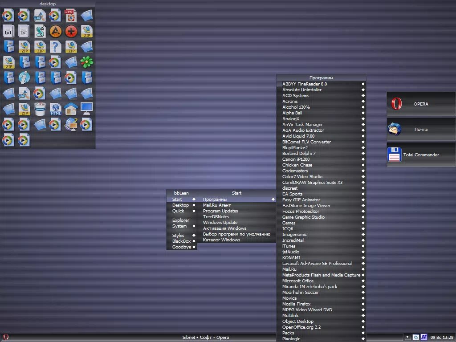Expand the Styles submenu arrow
Screen dimensions: 456x342
(194, 235)
